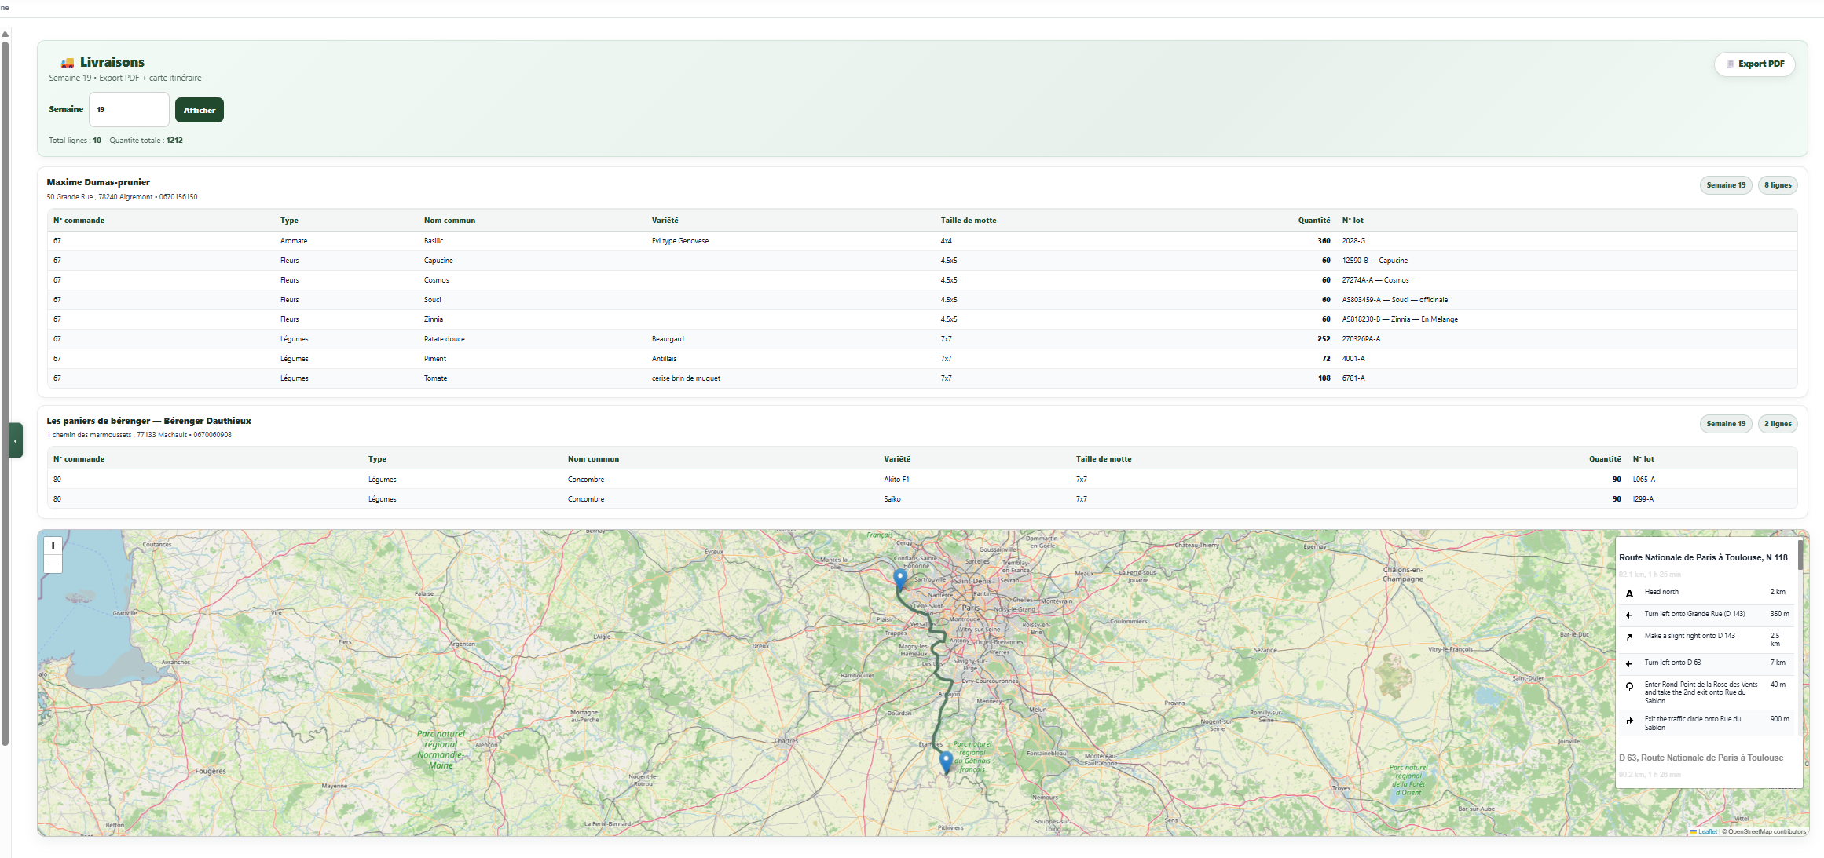The image size is (1824, 858).
Task: Click the '8 lignes' badge for Maxime Dumas-prunier
Action: 1778,185
